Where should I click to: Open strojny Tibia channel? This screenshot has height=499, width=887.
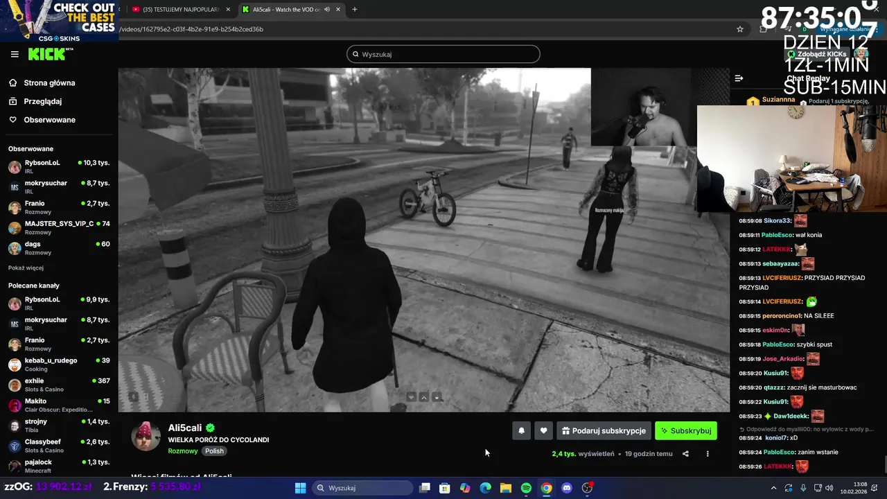pyautogui.click(x=59, y=426)
